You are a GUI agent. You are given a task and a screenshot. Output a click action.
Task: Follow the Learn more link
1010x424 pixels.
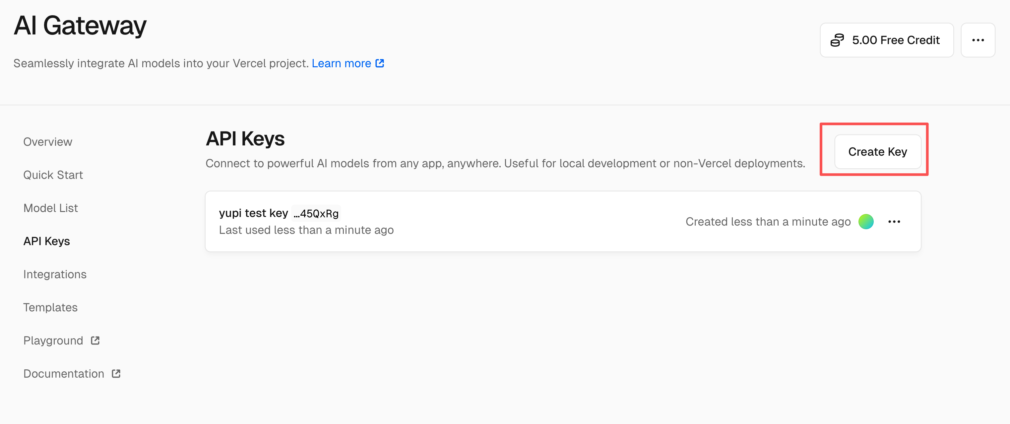[341, 63]
